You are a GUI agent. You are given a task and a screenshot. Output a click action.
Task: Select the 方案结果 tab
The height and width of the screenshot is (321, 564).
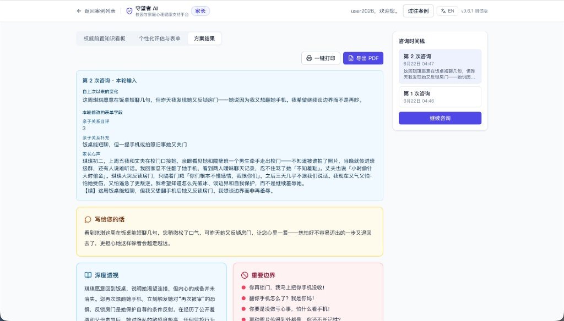(204, 38)
